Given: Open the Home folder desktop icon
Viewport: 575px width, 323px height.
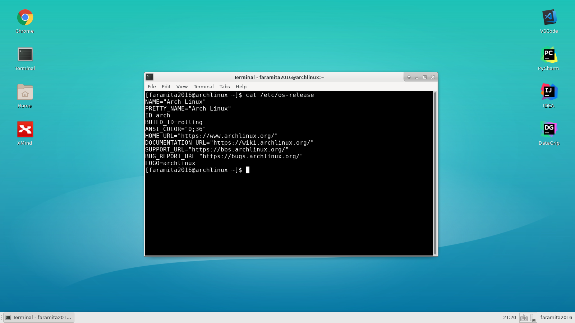Looking at the screenshot, I should [x=25, y=92].
